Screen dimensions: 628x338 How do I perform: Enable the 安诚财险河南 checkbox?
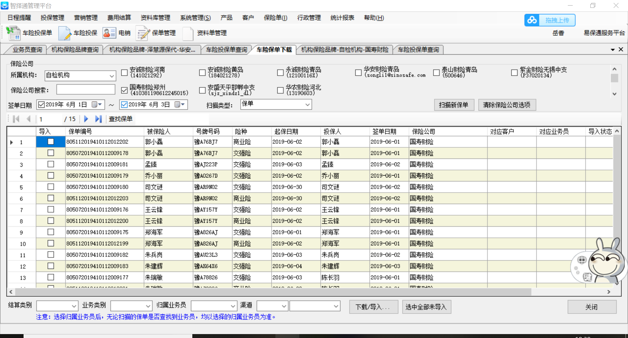click(x=124, y=73)
